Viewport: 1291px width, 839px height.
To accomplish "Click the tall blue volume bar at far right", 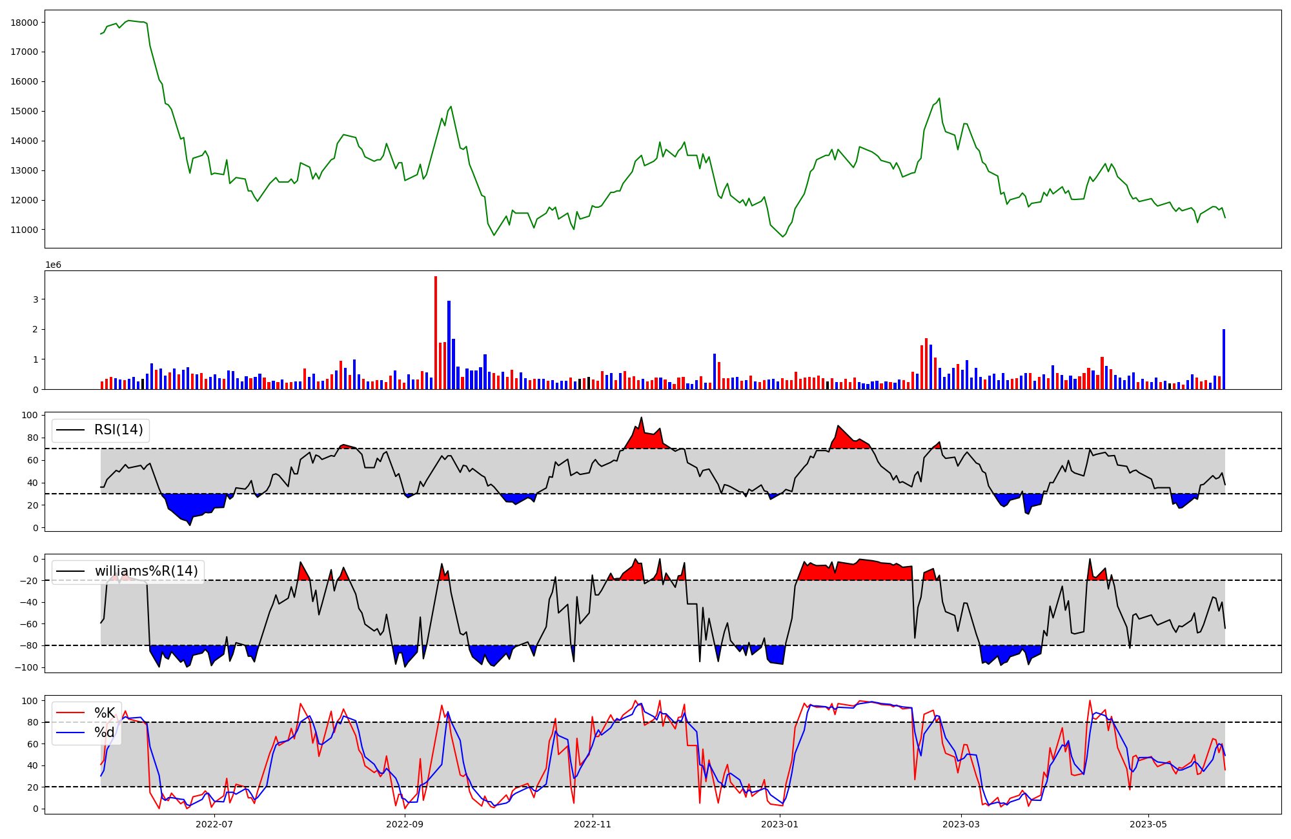I will (x=1223, y=359).
